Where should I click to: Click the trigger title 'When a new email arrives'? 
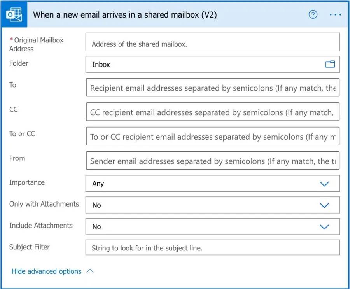pyautogui.click(x=125, y=15)
